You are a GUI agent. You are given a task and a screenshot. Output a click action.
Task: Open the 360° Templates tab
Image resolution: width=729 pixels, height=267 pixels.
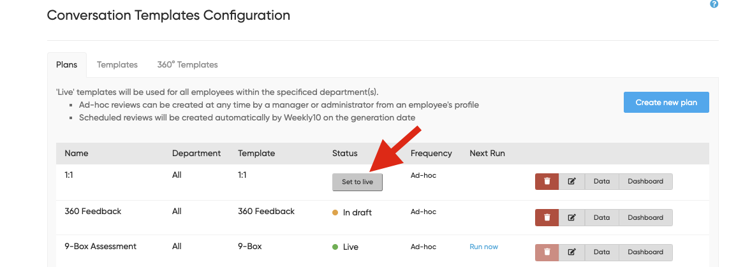coord(188,64)
